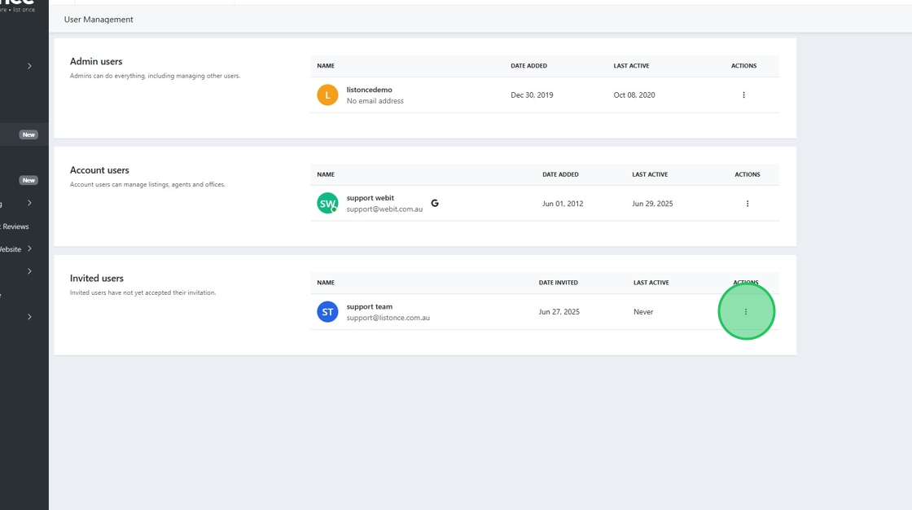Click the support@webit.com.au email address

[x=384, y=209]
